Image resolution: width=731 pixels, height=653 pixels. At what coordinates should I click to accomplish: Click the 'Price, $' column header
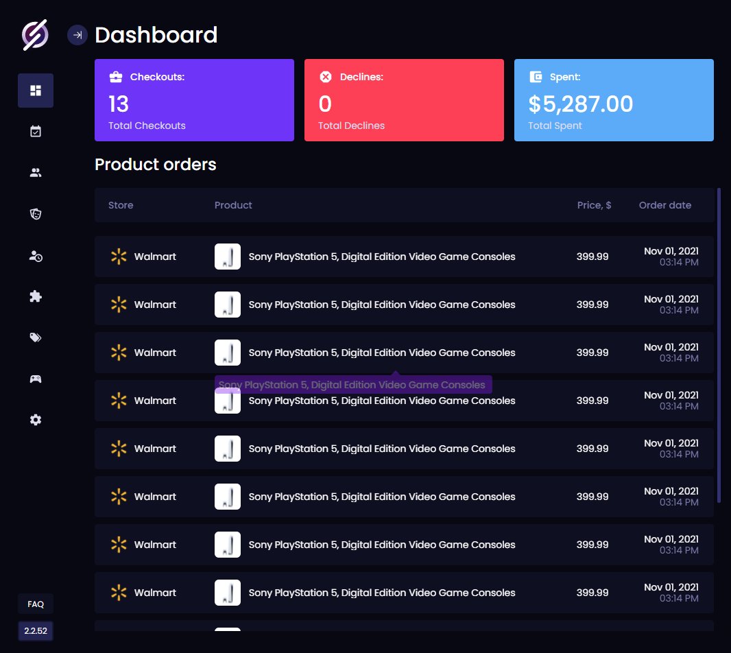tap(594, 205)
